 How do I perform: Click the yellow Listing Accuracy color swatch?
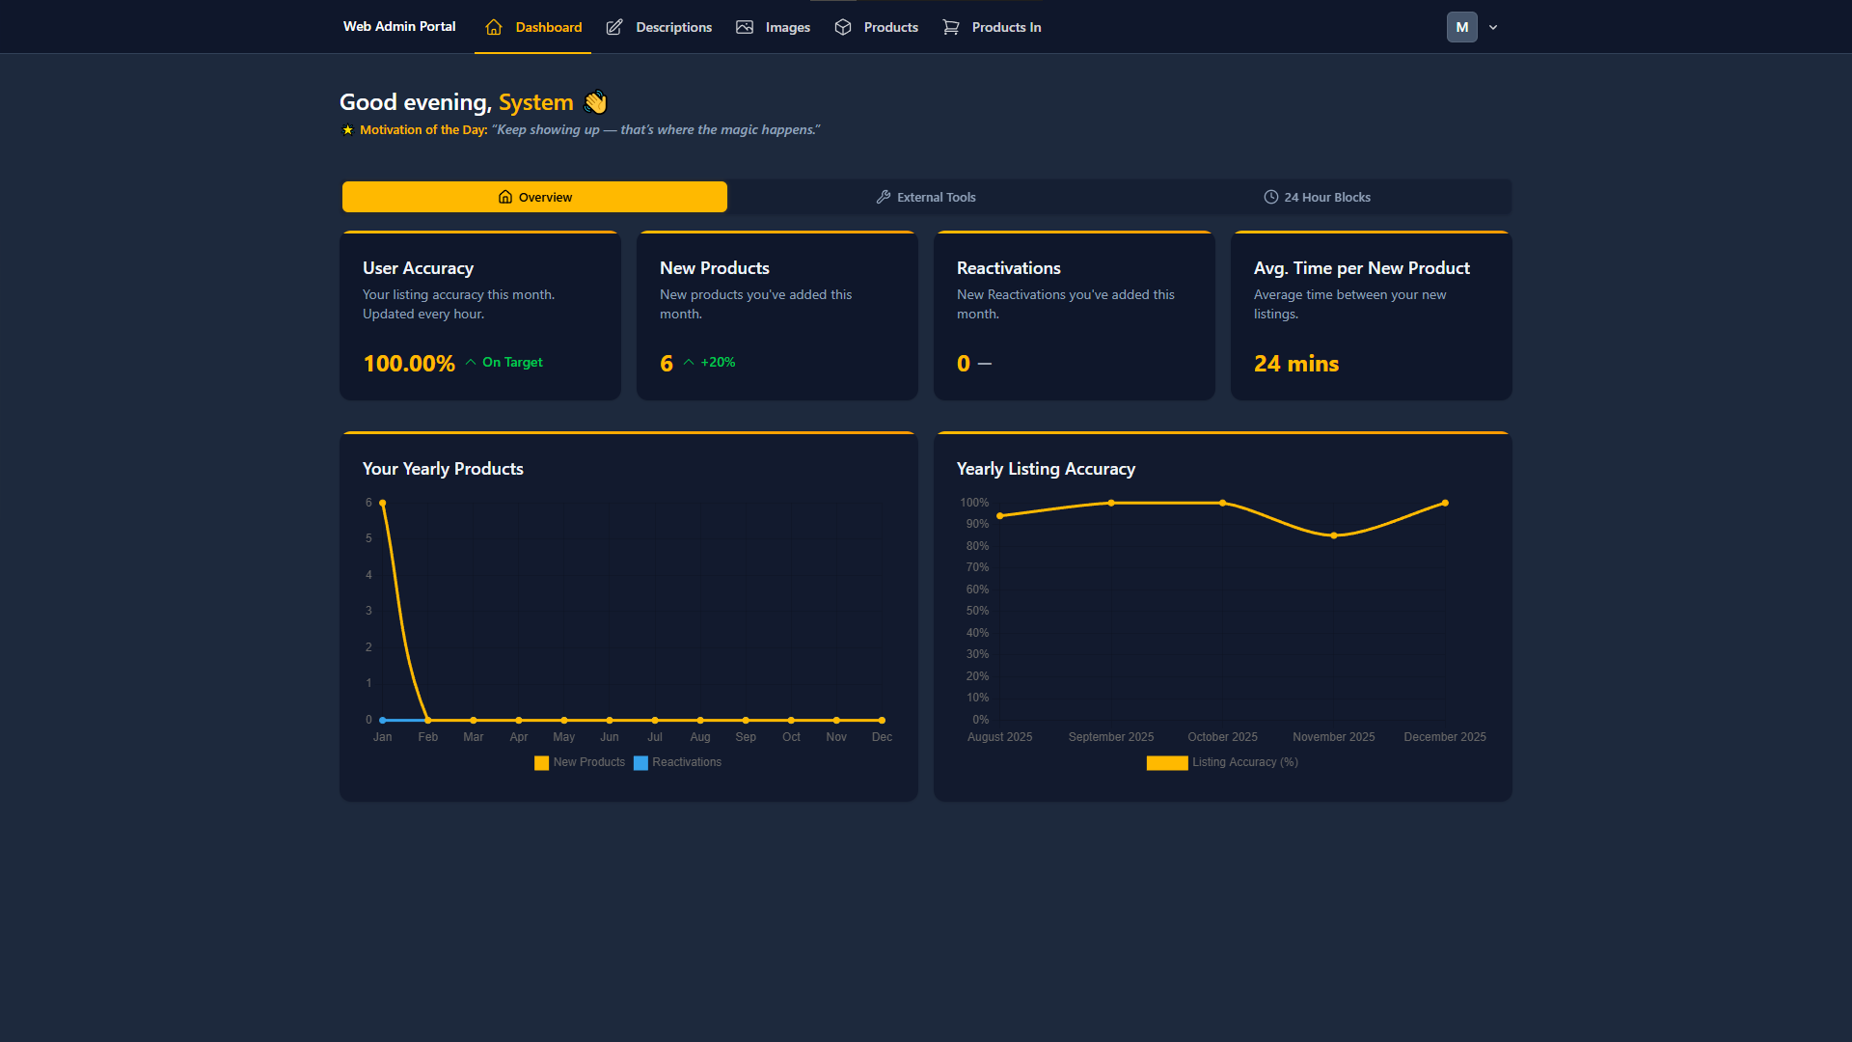[1166, 762]
